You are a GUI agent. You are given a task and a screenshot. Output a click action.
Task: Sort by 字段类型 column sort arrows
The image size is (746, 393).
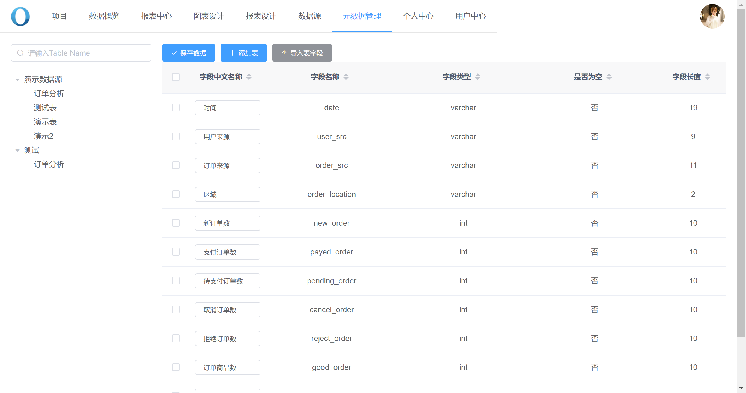pyautogui.click(x=477, y=77)
